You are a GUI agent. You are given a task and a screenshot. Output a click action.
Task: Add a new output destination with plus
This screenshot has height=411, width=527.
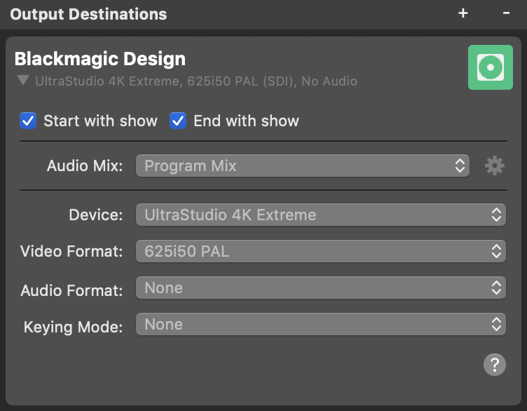coord(463,13)
